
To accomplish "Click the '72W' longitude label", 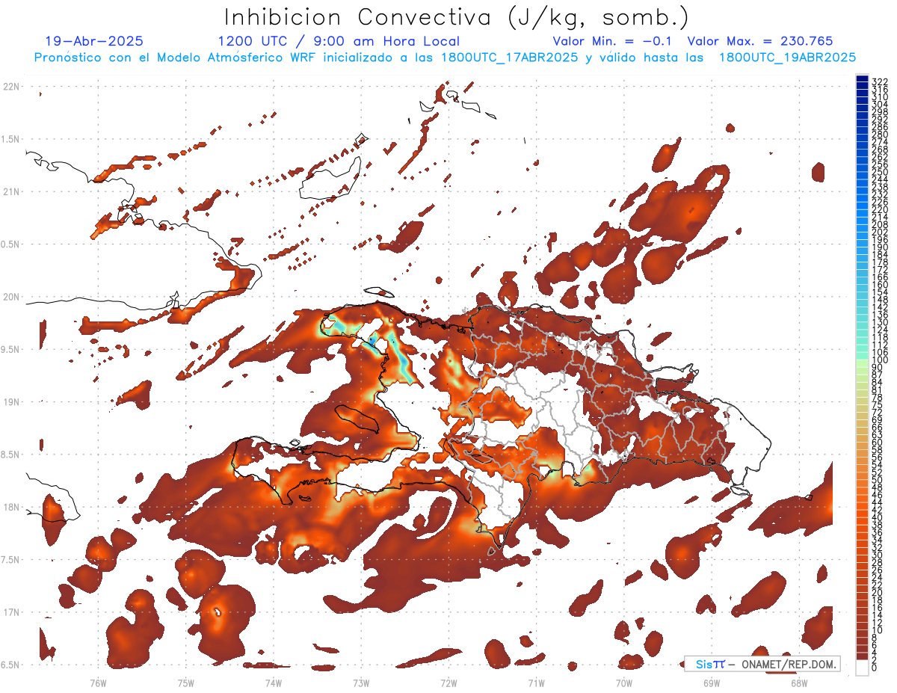I will coord(449,683).
